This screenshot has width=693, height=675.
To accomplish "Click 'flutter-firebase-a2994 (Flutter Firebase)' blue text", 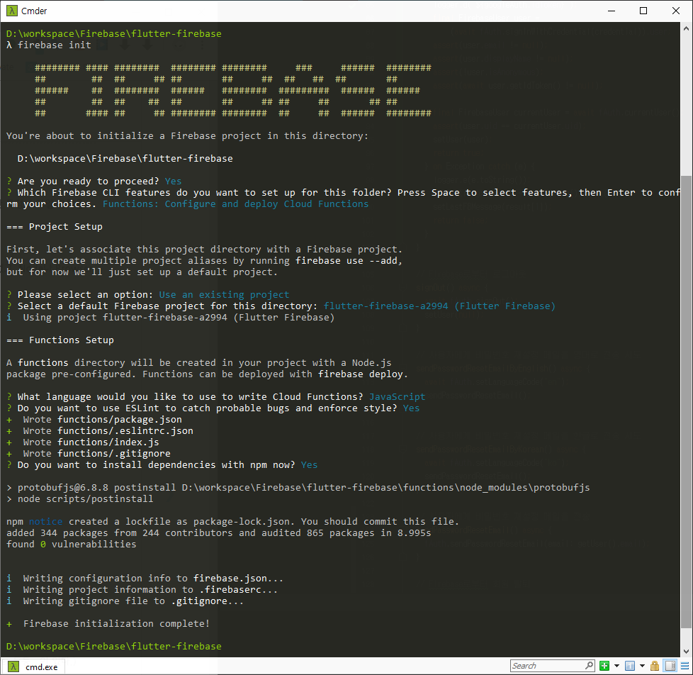I will pyautogui.click(x=440, y=306).
